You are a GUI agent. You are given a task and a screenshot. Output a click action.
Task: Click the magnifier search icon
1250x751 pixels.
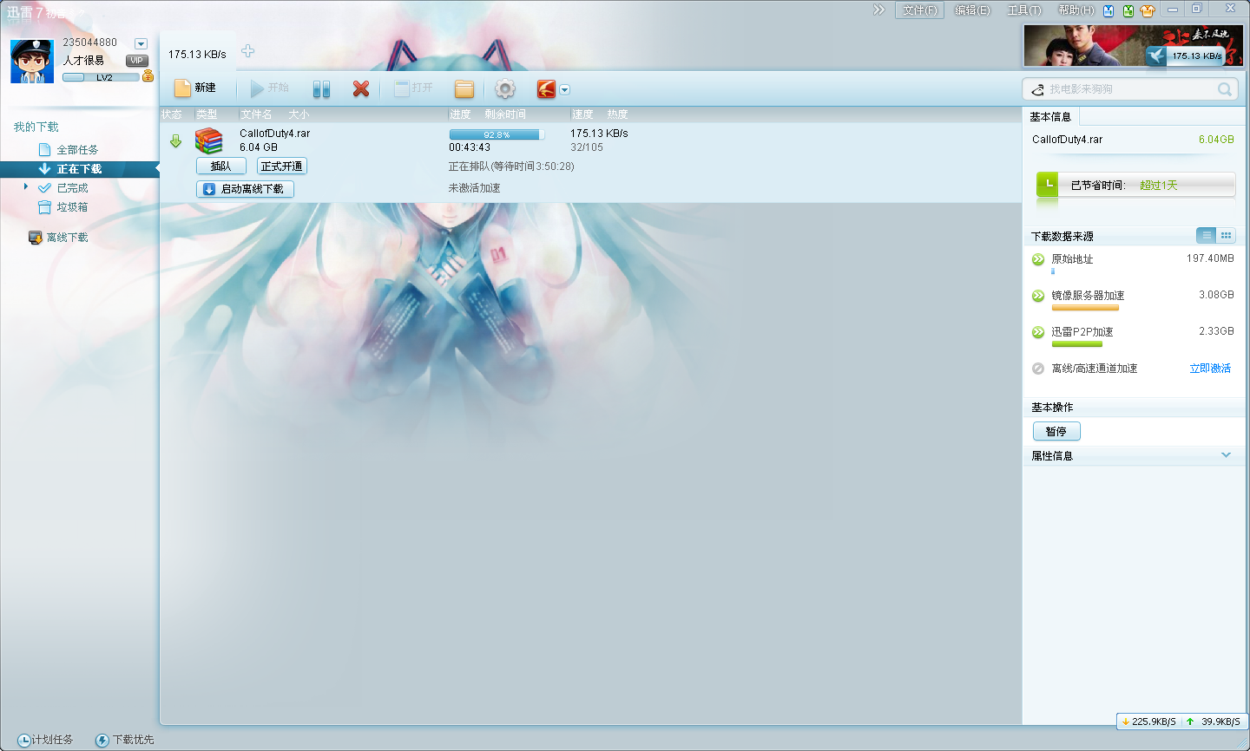(x=1225, y=89)
